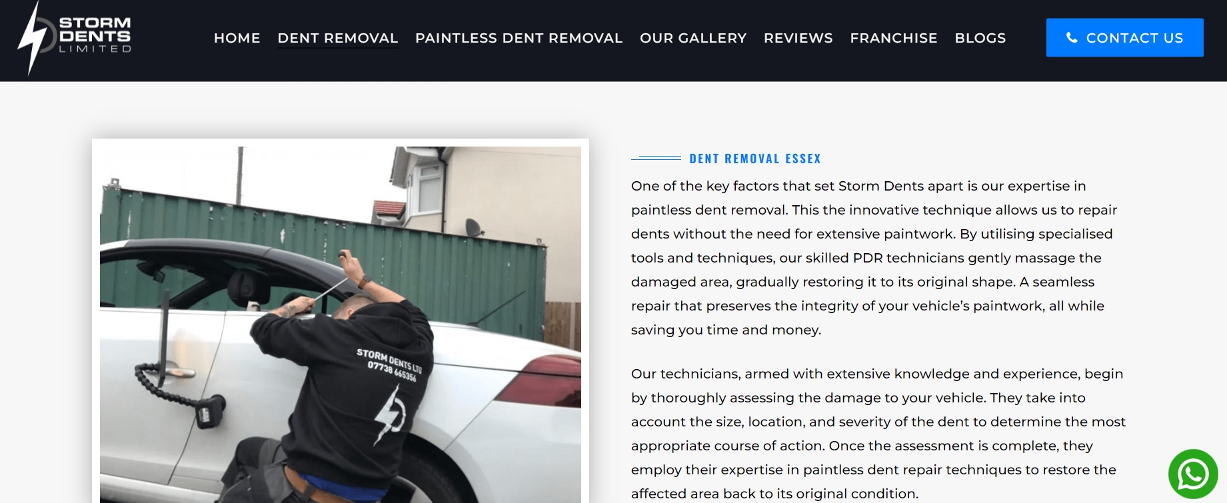
Task: Click the blue line beside Essex heading
Action: click(656, 158)
